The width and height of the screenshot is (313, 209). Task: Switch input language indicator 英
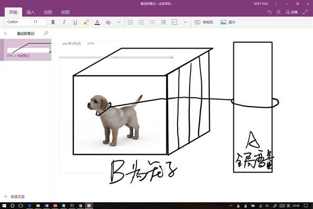tap(288, 206)
